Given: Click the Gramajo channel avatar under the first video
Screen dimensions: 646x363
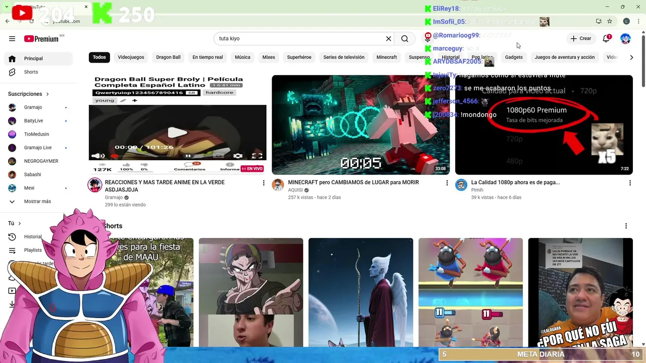Looking at the screenshot, I should pos(95,185).
